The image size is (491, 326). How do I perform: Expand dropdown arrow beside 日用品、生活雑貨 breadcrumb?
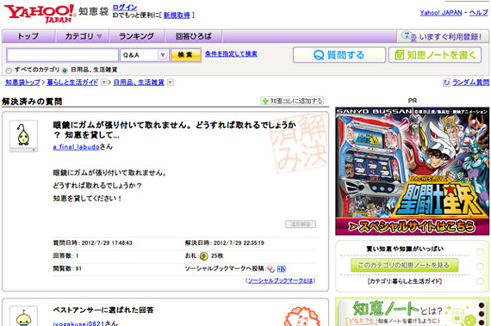pyautogui.click(x=170, y=83)
